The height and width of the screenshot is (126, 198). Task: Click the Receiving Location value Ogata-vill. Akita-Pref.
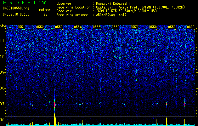click(118, 7)
